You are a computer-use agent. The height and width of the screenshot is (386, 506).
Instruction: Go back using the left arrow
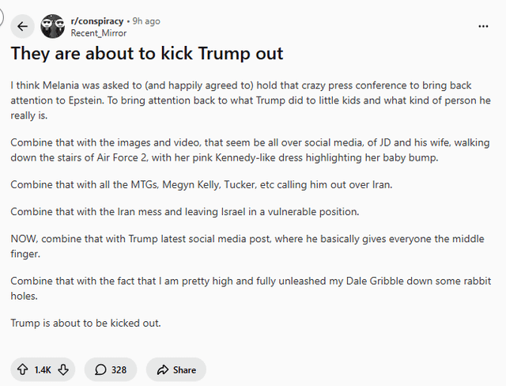[x=22, y=26]
